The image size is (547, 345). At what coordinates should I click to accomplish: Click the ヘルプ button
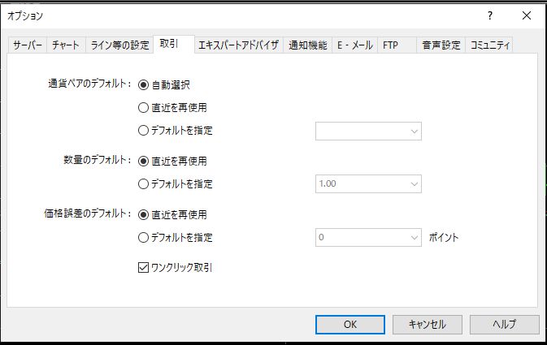click(504, 324)
